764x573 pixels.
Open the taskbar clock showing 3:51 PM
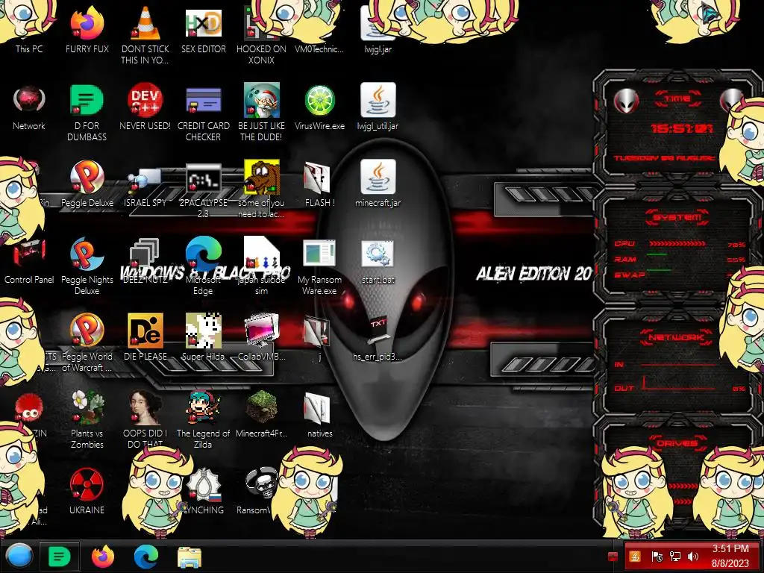coord(730,556)
